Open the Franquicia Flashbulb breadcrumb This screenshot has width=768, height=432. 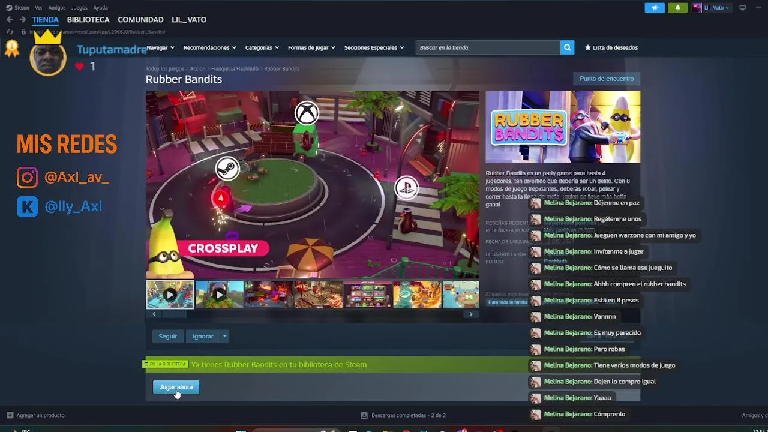(235, 68)
